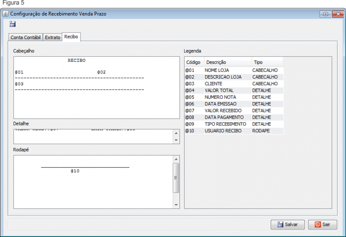Sort by the Código column header
Viewport: 346px width, 237px height.
click(194, 62)
